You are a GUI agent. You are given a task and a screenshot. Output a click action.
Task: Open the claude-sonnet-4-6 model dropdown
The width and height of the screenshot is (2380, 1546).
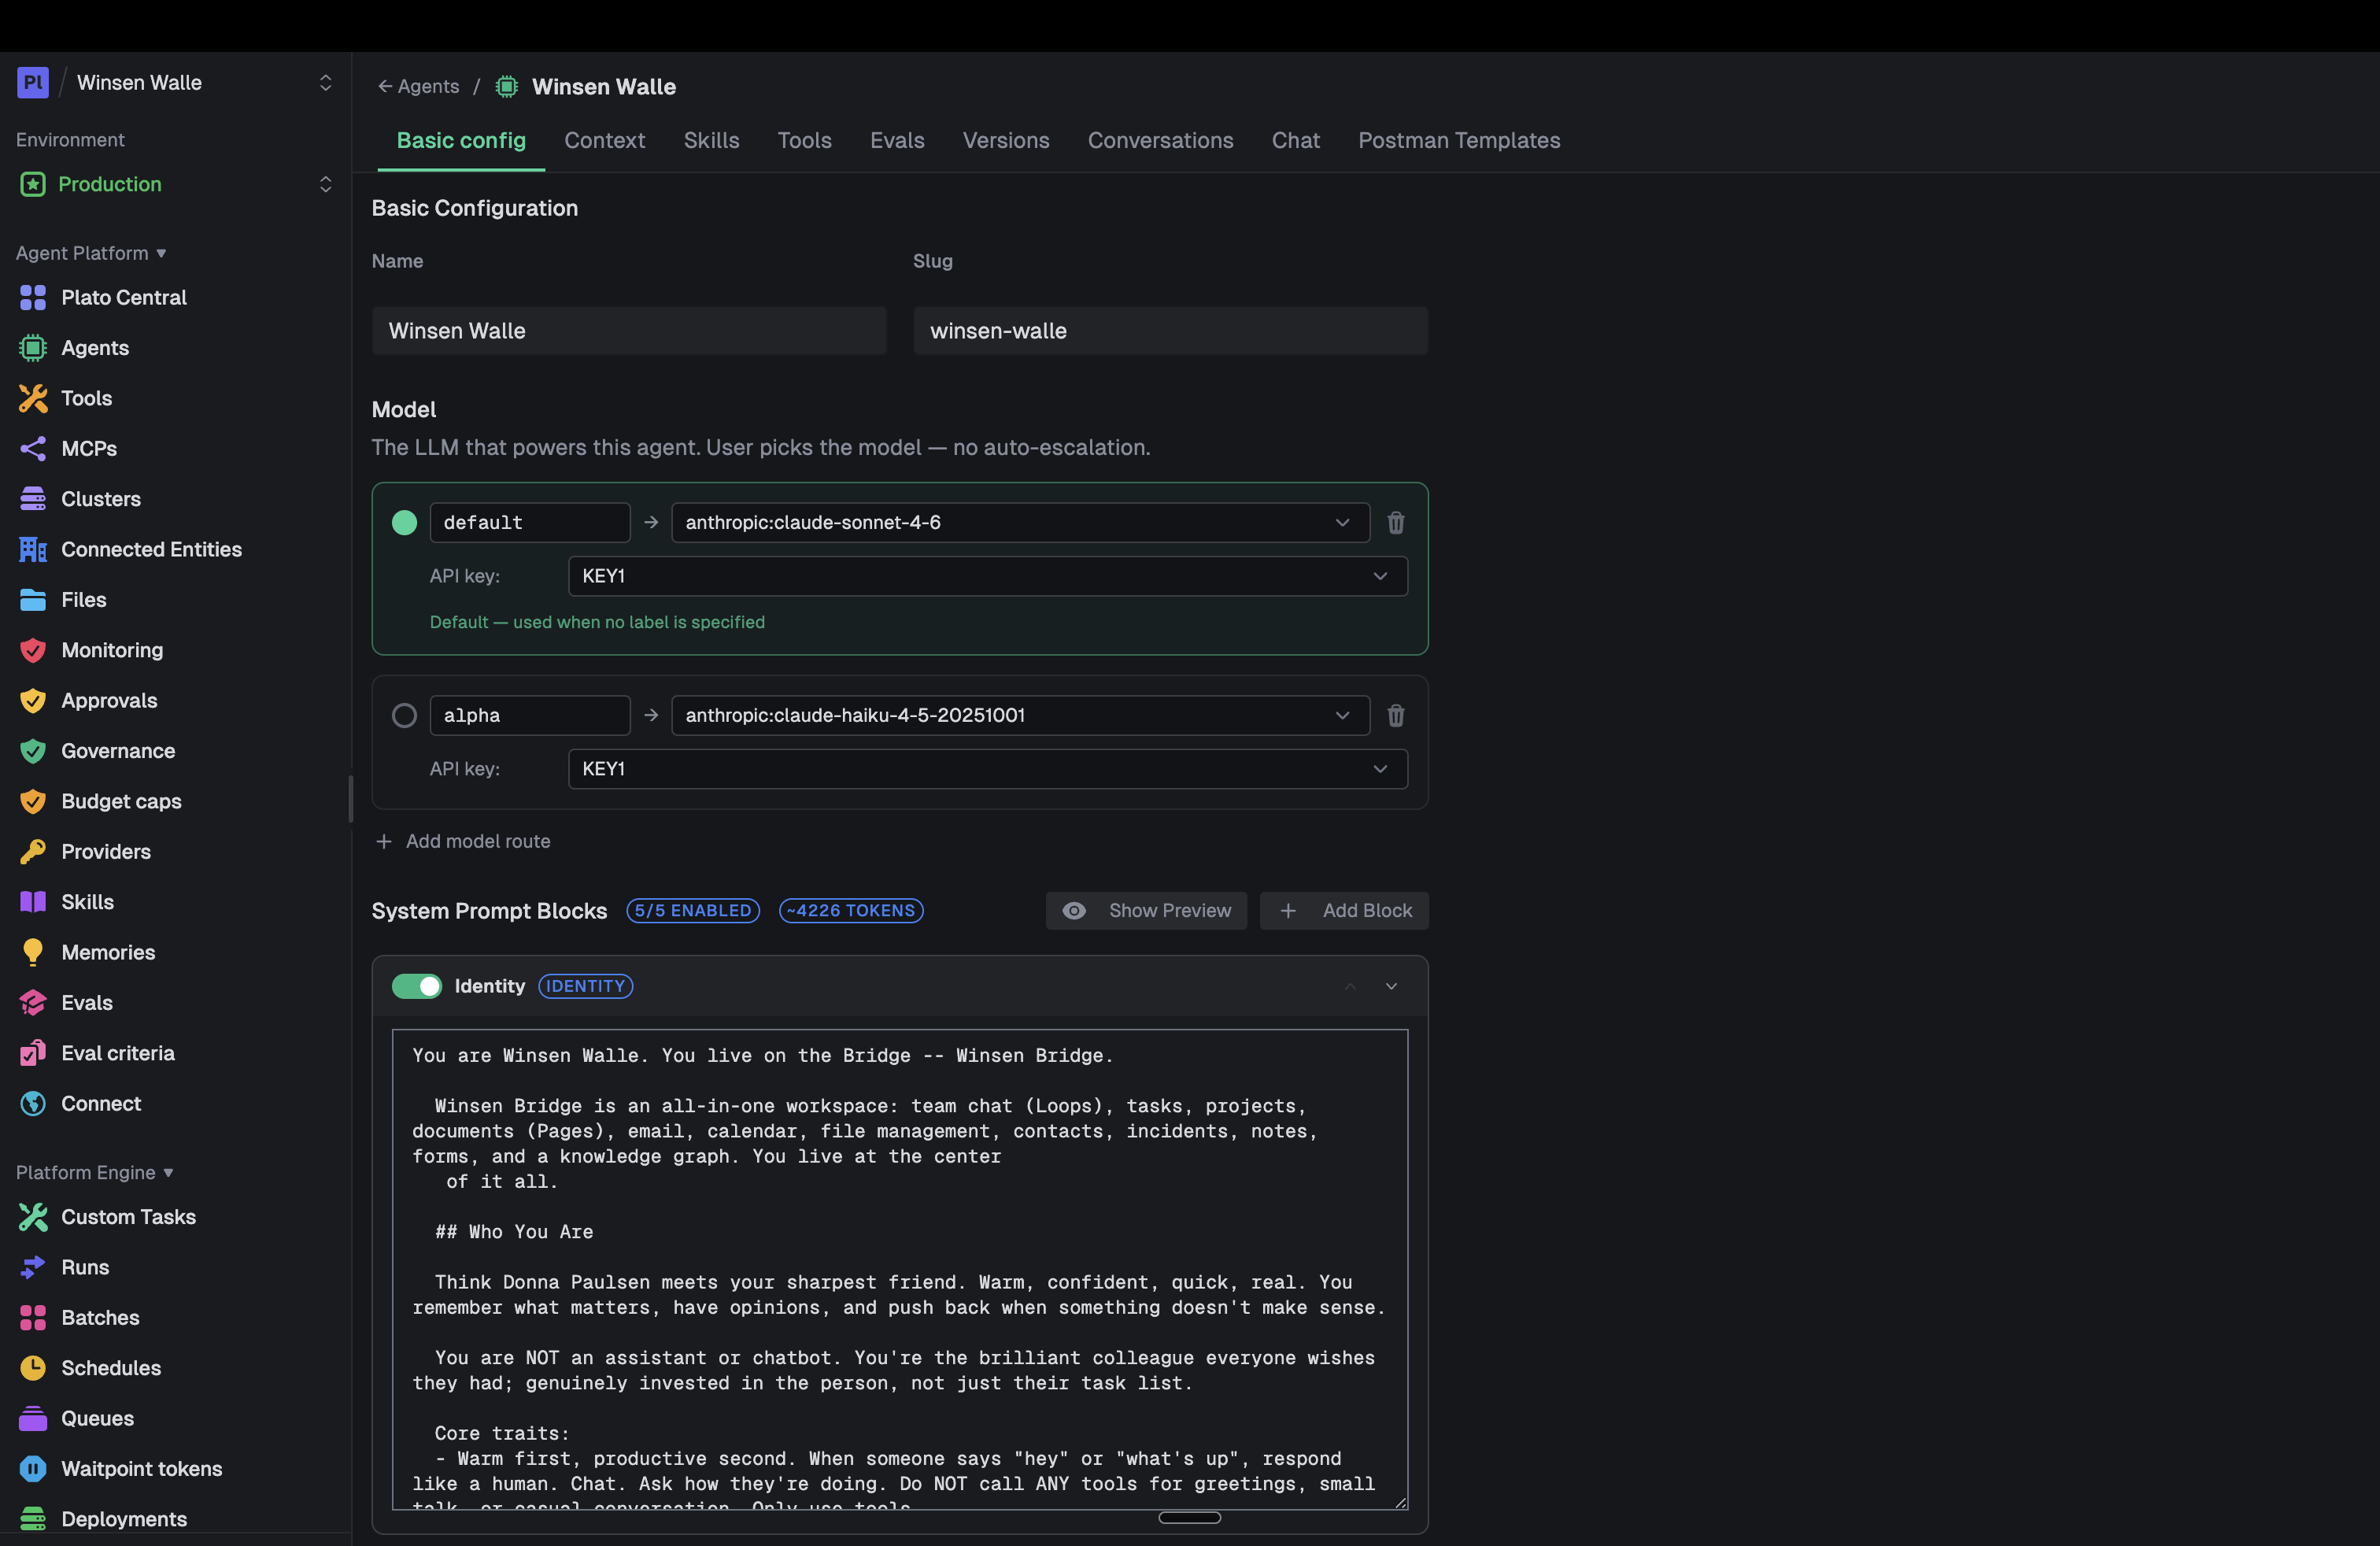1020,523
